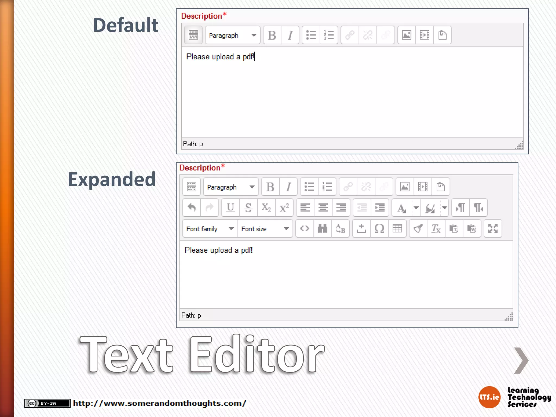Open Paragraph format dropdown in Default editor
This screenshot has height=417, width=556.
click(x=233, y=35)
